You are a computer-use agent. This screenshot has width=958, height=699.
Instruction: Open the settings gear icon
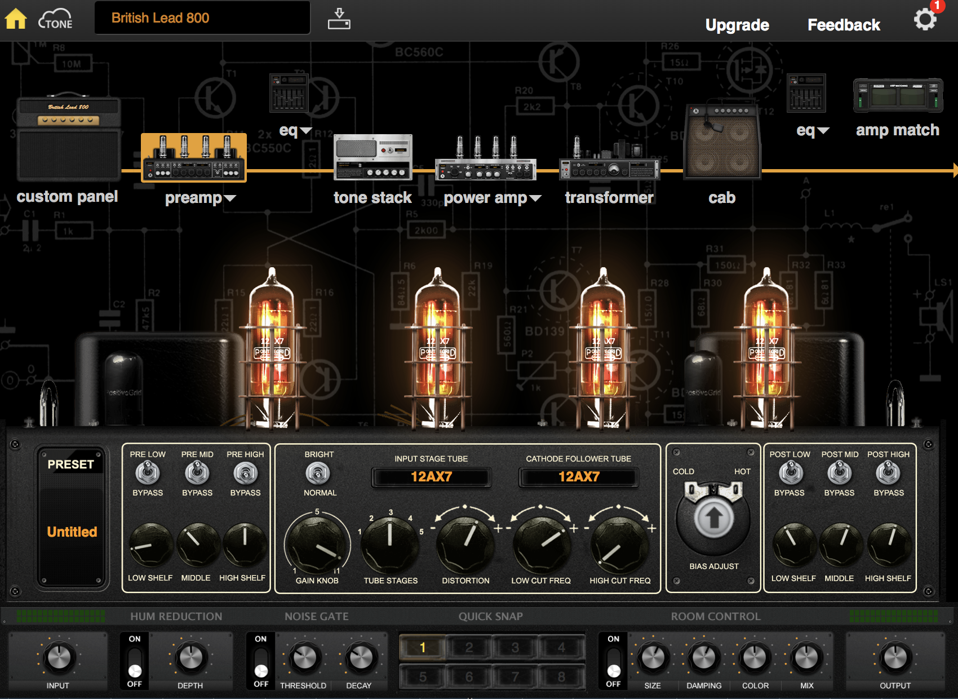925,20
